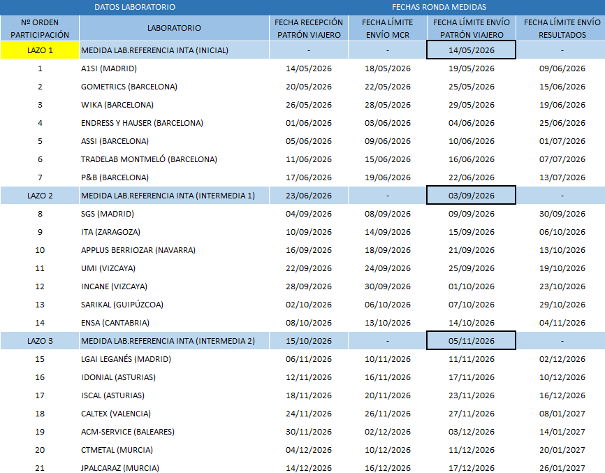Click MCR date 09/06/2026 for ASSI
Screen dimensions: 605x473
tap(388, 141)
